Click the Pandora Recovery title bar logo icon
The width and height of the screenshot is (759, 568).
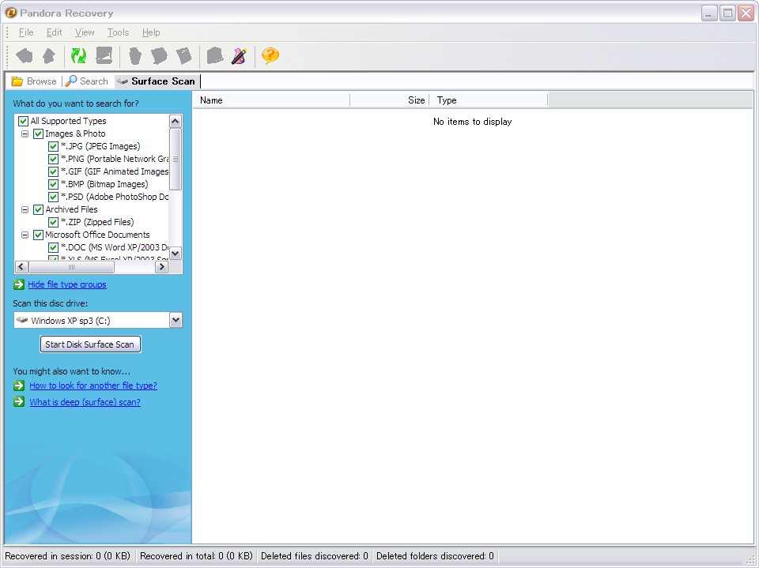[10, 13]
